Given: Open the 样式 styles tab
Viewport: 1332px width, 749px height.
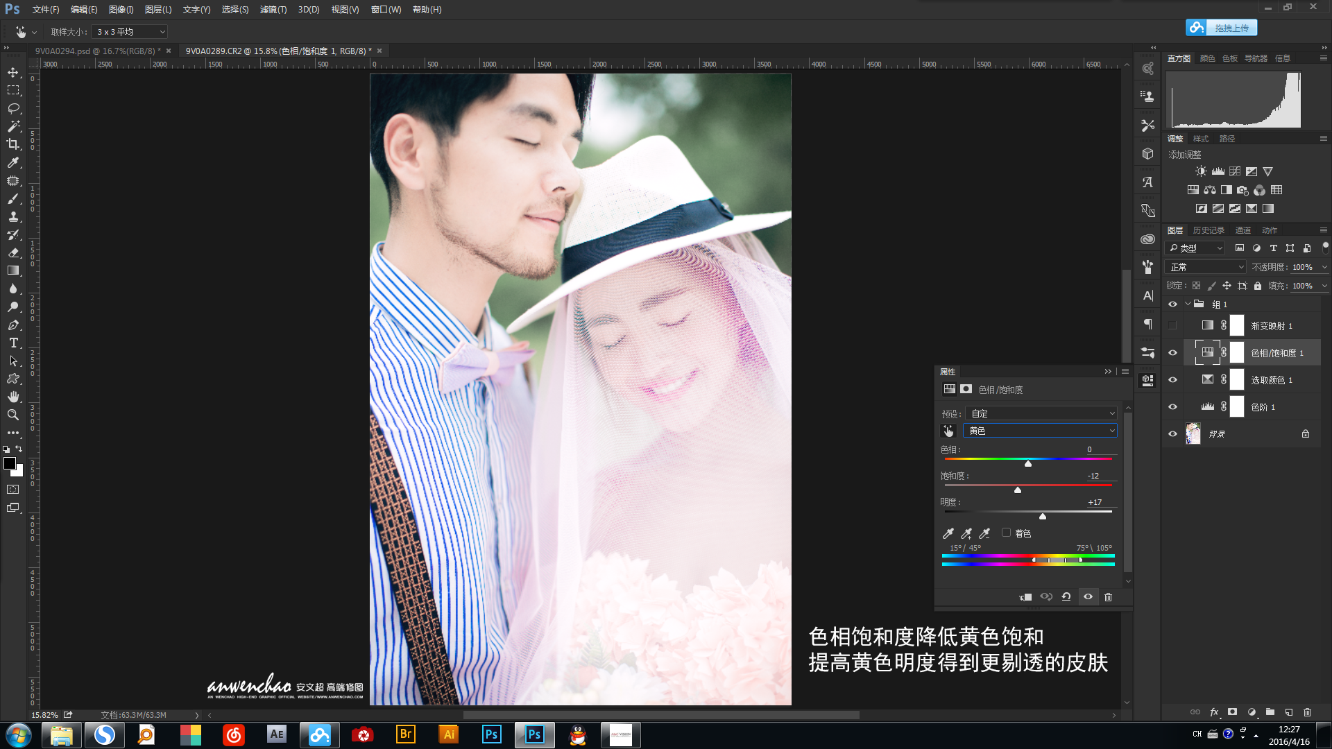Looking at the screenshot, I should 1201,139.
